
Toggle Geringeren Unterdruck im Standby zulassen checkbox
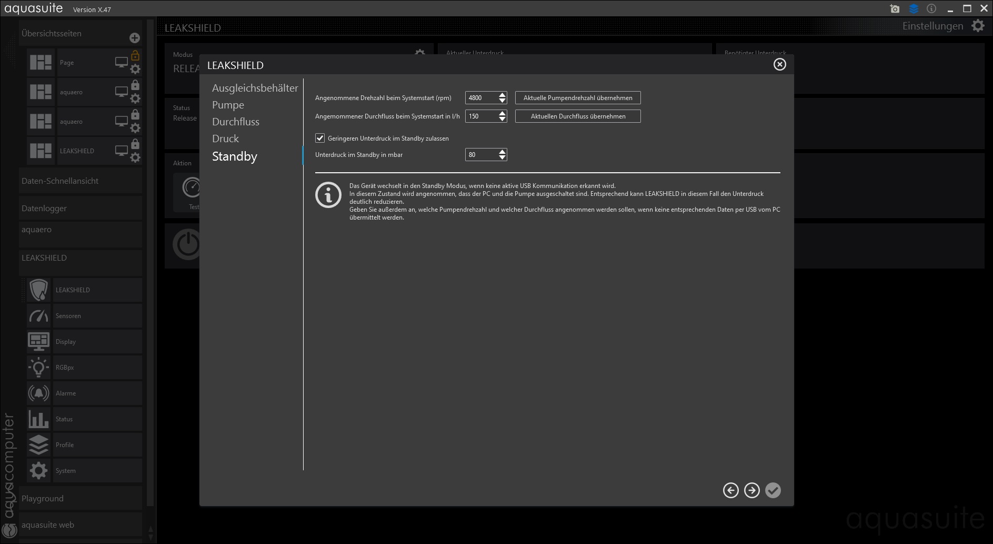(x=320, y=138)
